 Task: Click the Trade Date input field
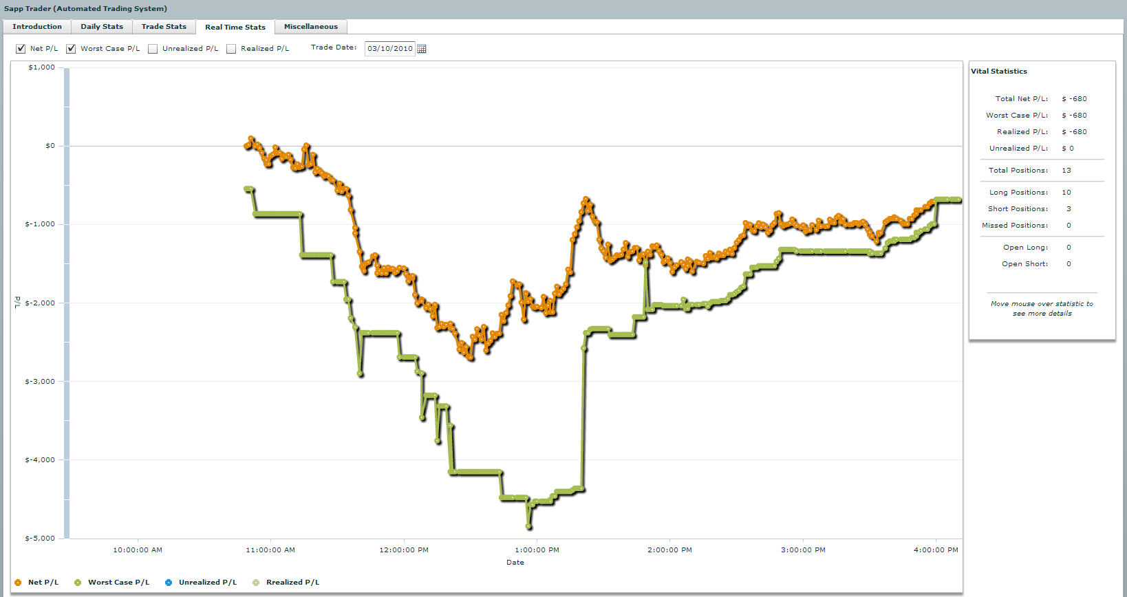(389, 49)
